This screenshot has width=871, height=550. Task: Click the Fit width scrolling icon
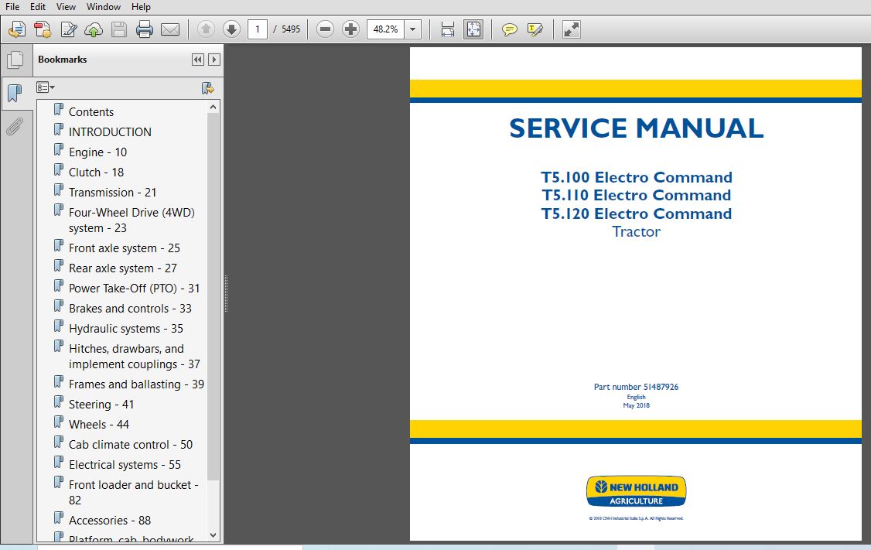[448, 29]
